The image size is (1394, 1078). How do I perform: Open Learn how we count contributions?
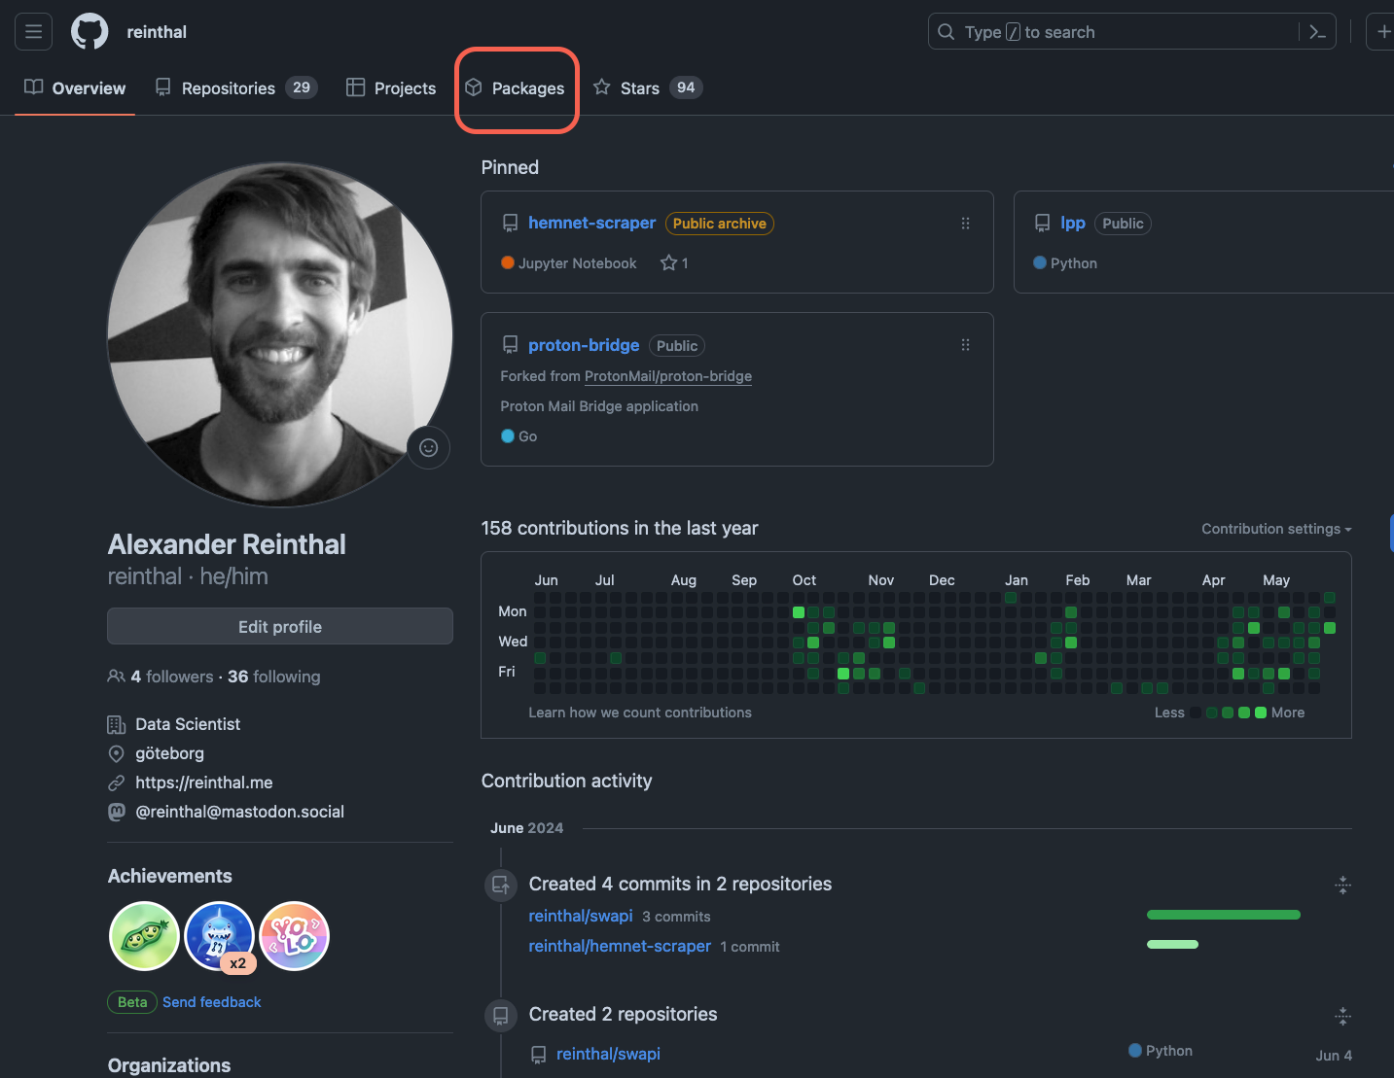click(x=640, y=713)
